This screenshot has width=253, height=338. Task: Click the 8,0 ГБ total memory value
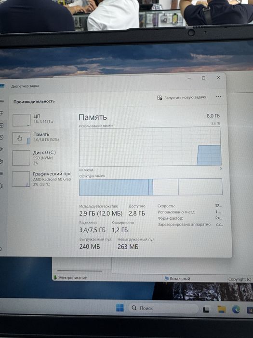(213, 116)
